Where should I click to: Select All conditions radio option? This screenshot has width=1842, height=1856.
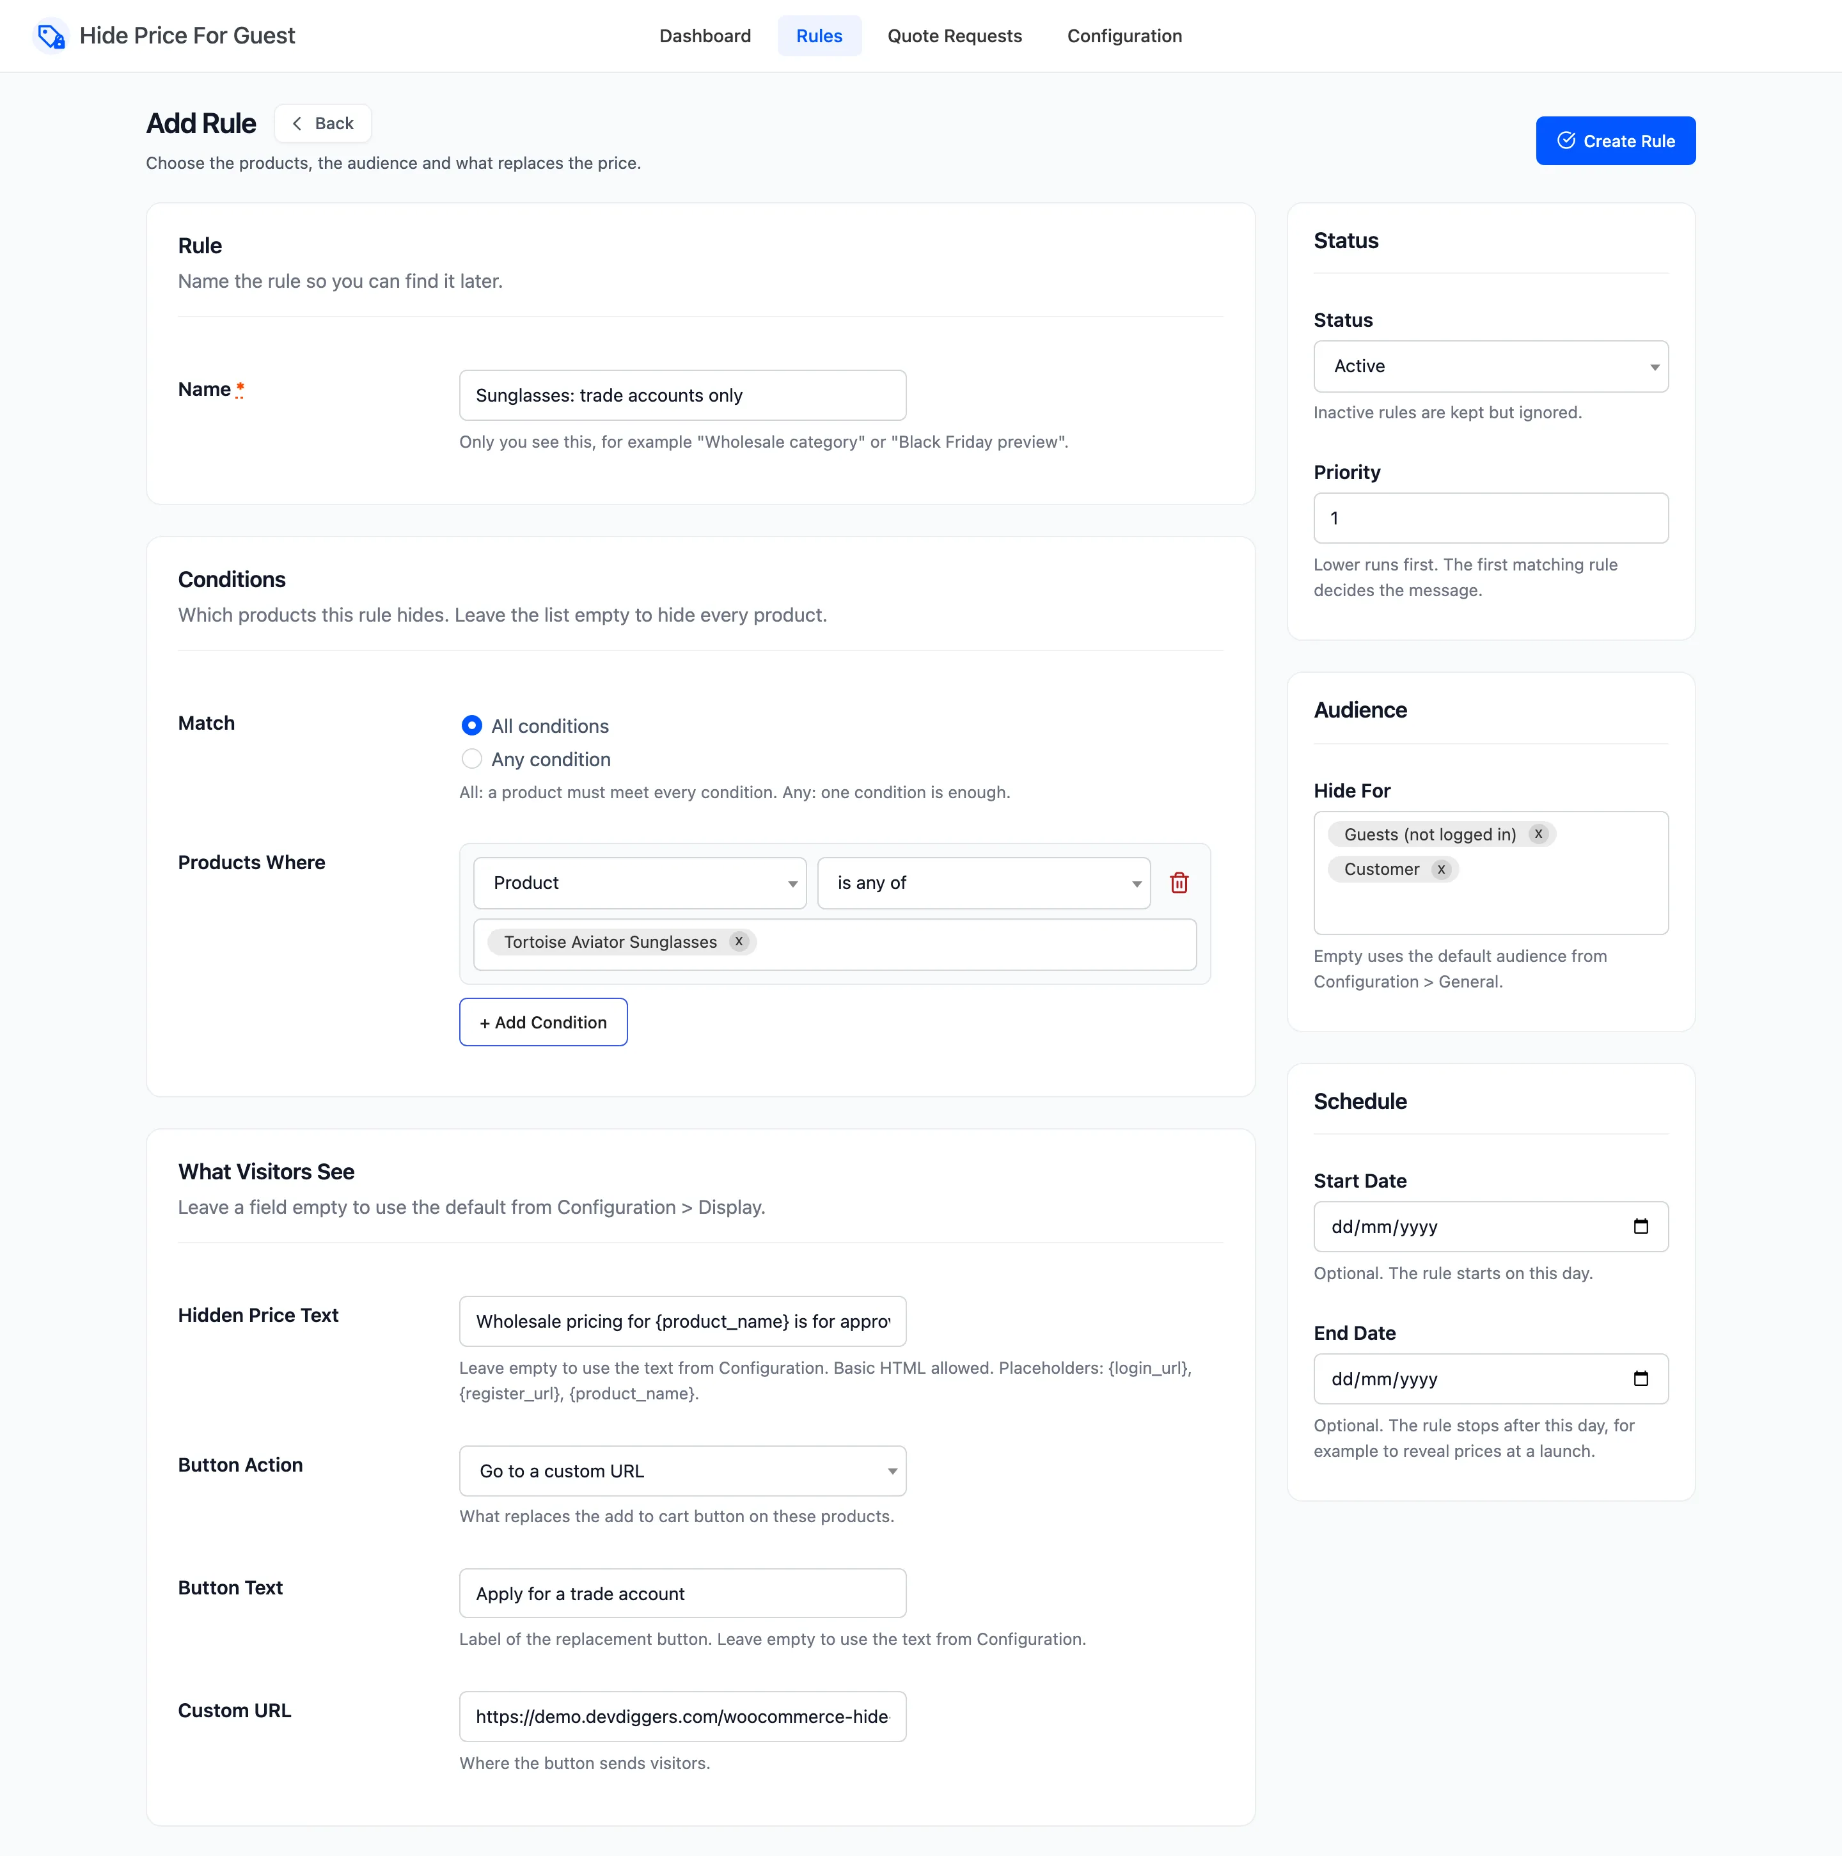click(472, 725)
